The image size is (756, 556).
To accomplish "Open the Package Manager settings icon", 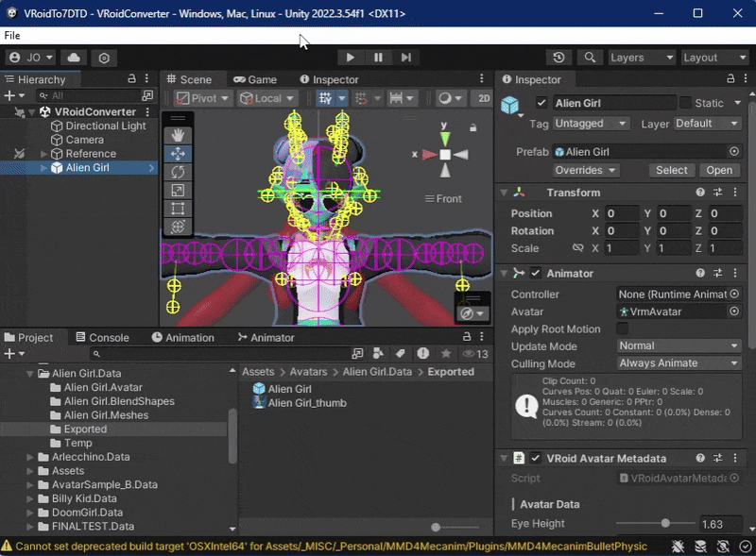I will [x=104, y=58].
